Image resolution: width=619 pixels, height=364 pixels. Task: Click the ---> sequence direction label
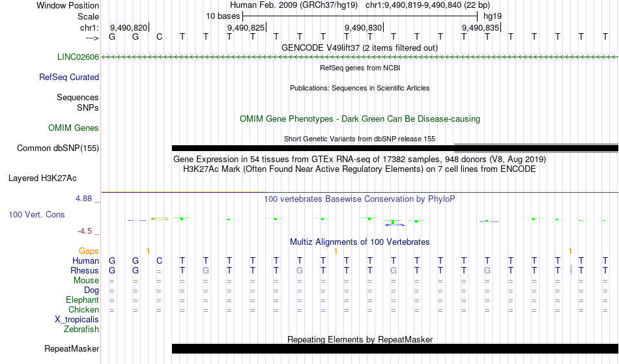pos(92,38)
